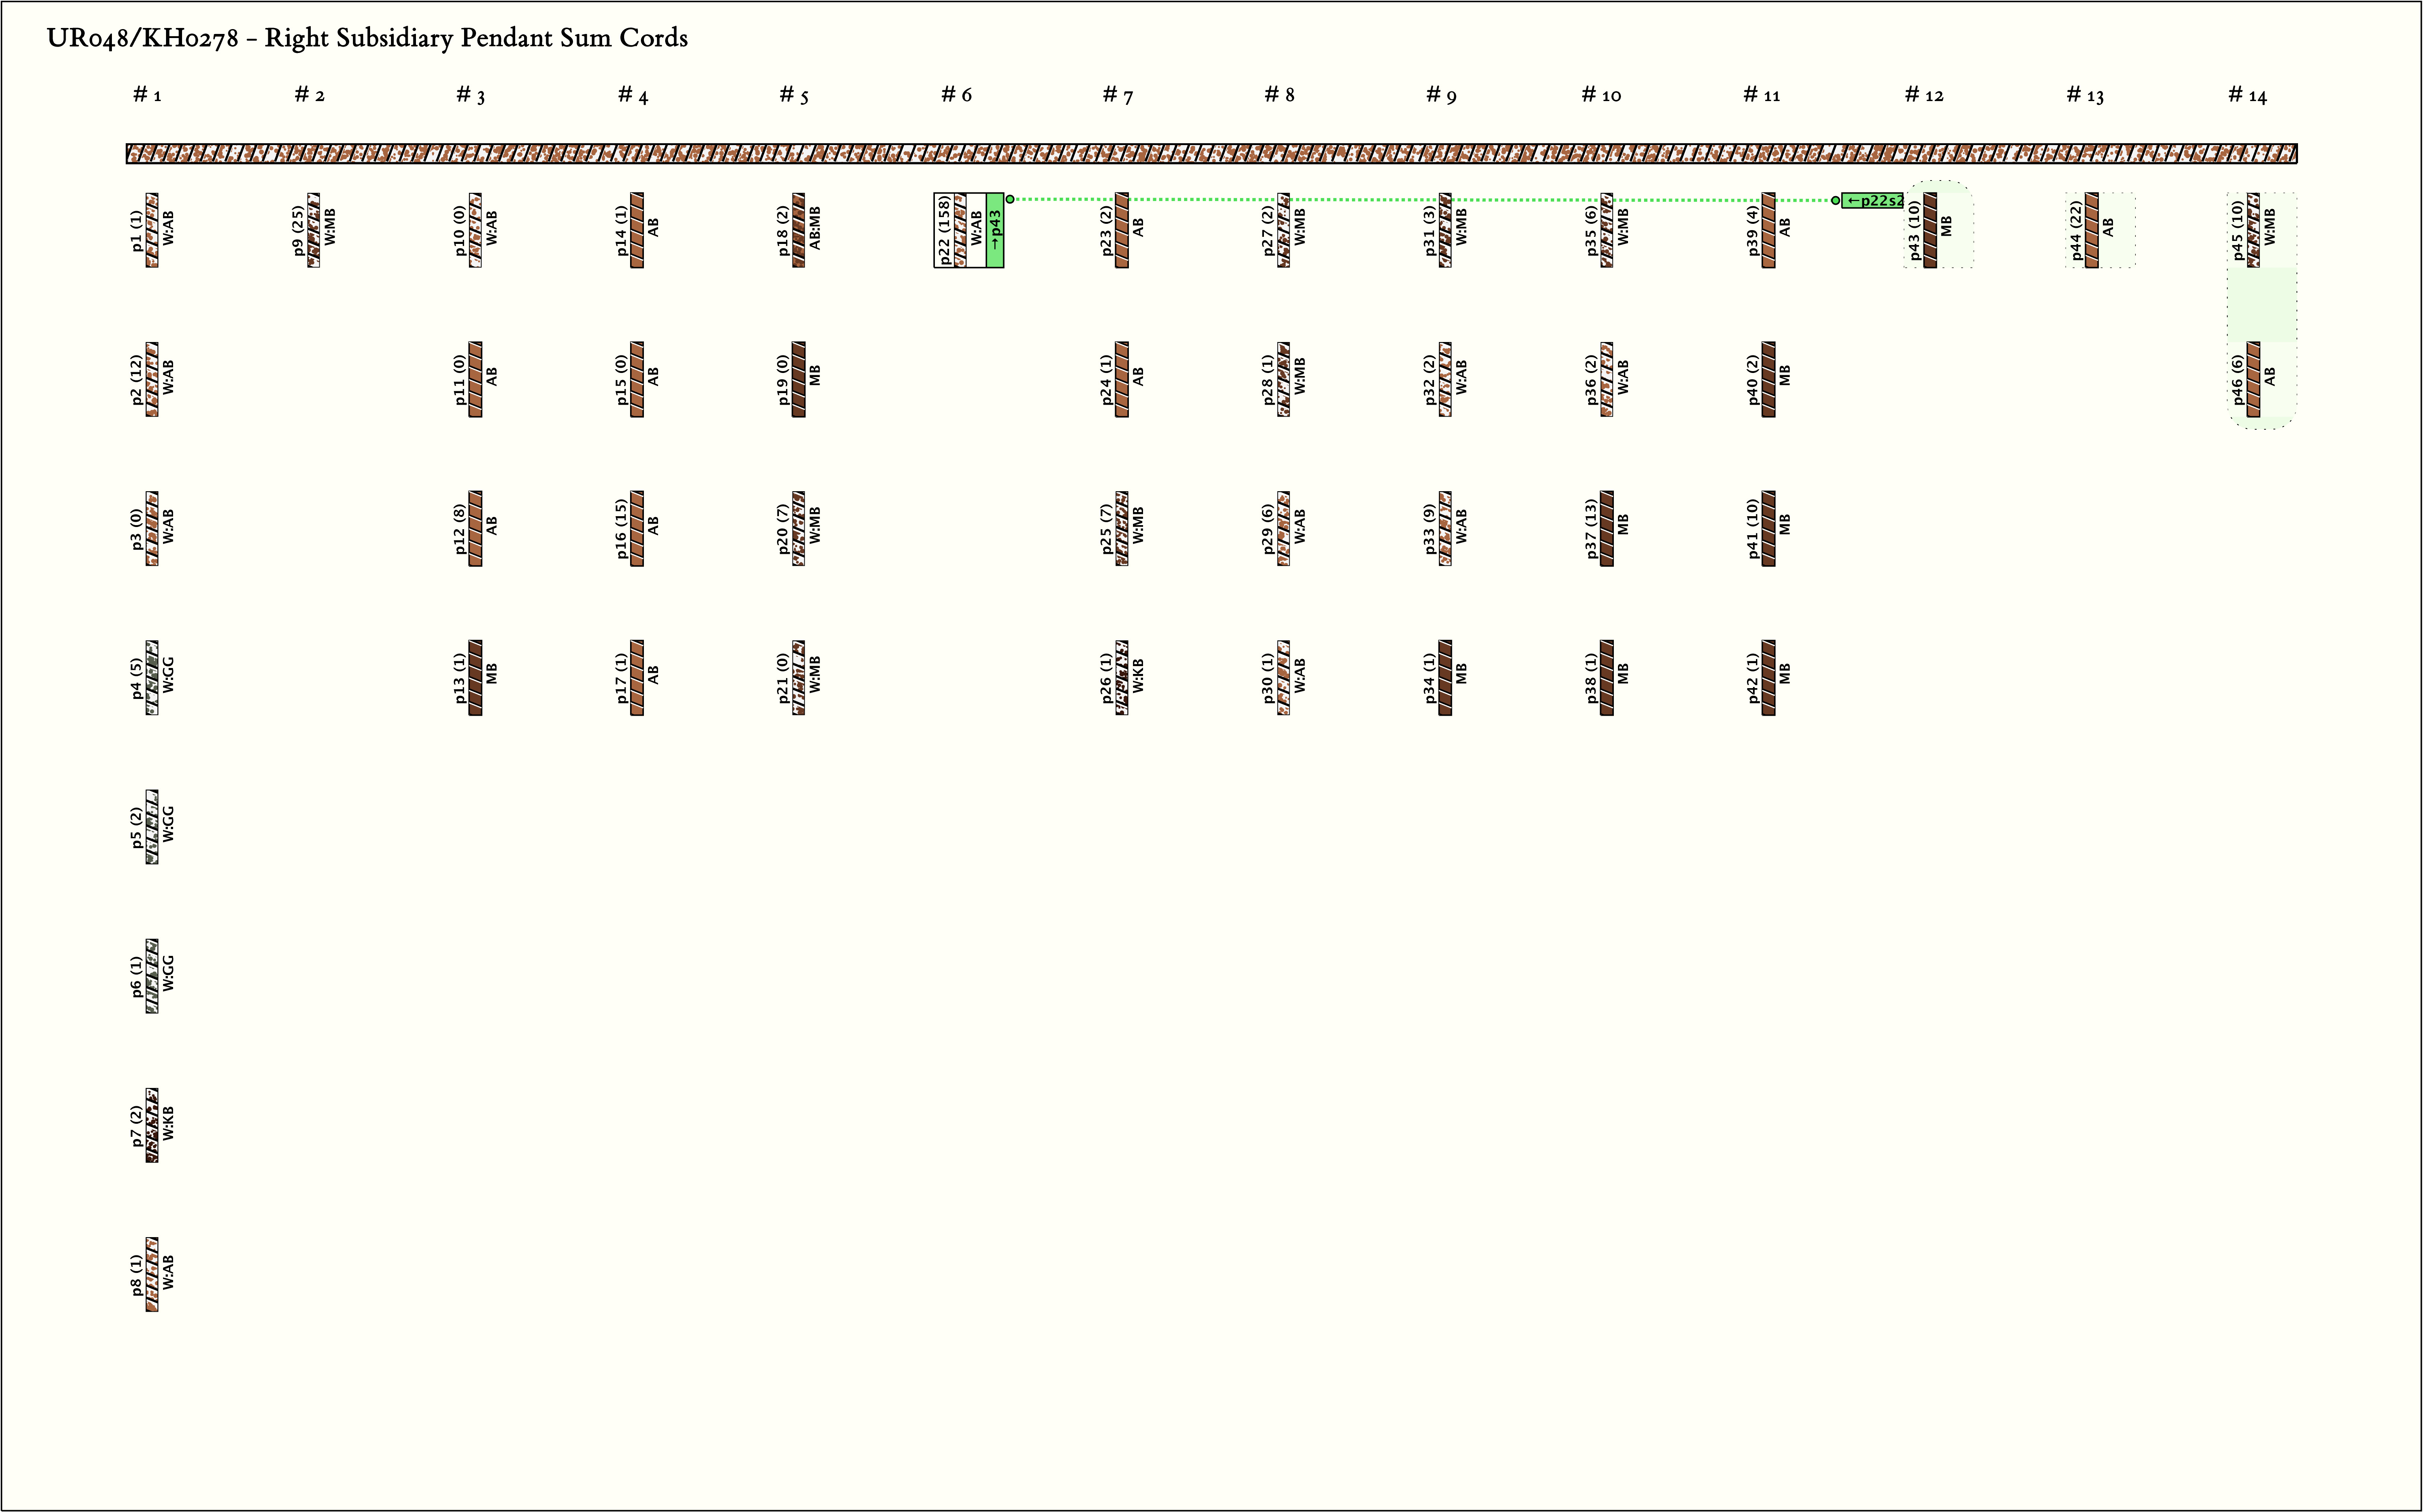Image resolution: width=2423 pixels, height=1512 pixels.
Task: Click the green dot beside p22 box
Action: tap(1010, 199)
